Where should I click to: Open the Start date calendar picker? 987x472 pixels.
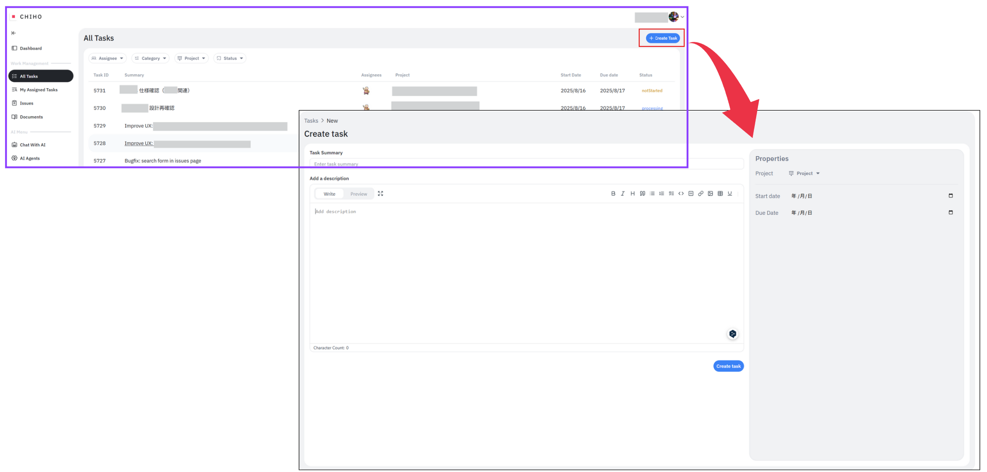[951, 196]
